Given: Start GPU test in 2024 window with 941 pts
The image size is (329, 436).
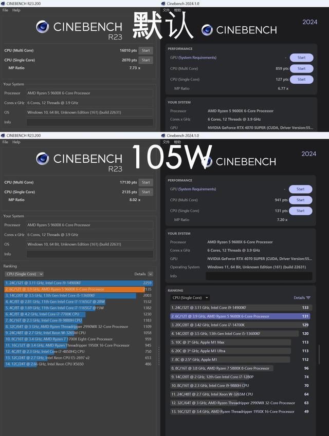Looking at the screenshot, I should (x=300, y=189).
